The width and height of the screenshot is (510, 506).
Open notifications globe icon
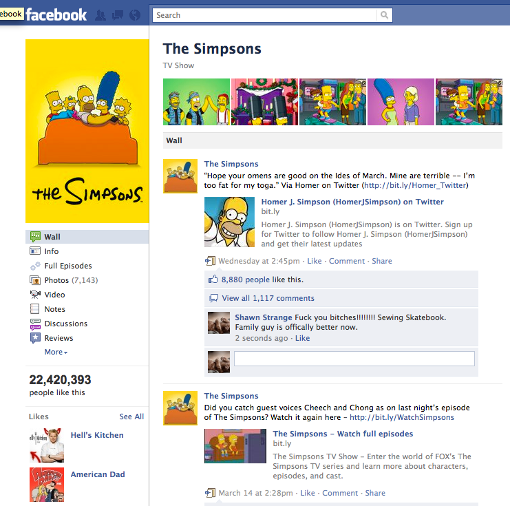click(135, 15)
